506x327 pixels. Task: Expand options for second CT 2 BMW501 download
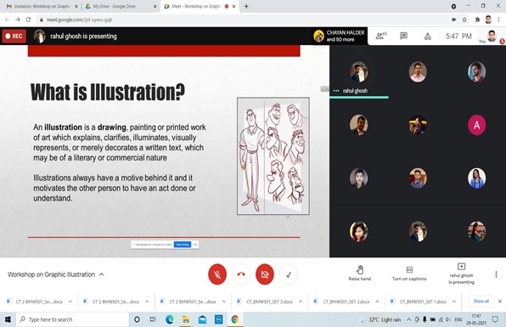(x=147, y=302)
